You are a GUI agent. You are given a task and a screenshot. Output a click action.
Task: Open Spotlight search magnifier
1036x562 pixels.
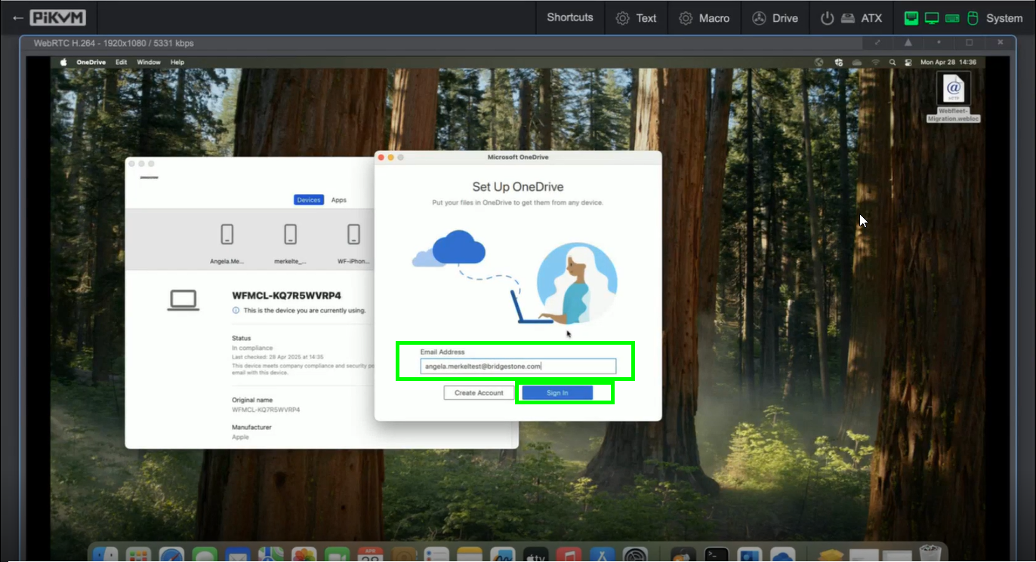coord(893,62)
